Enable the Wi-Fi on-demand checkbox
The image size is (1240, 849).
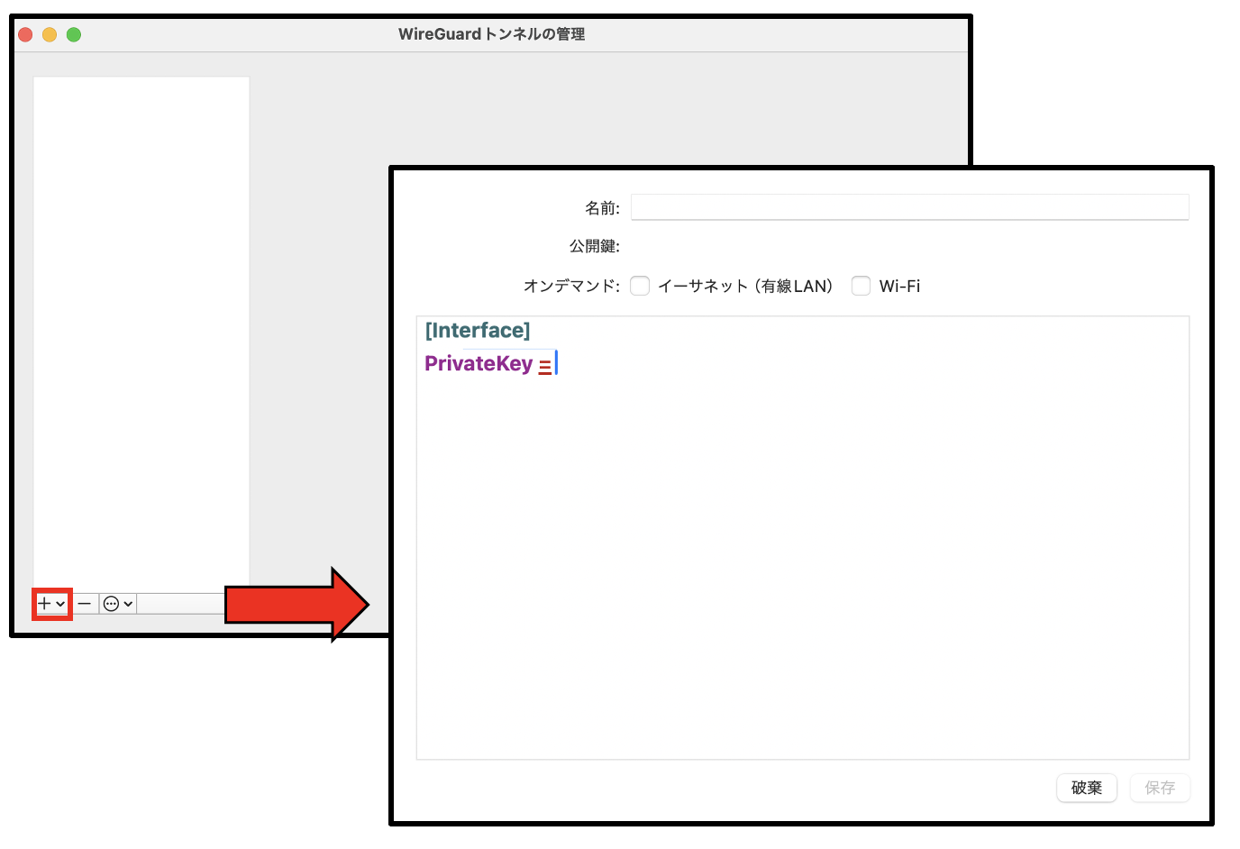[x=861, y=285]
